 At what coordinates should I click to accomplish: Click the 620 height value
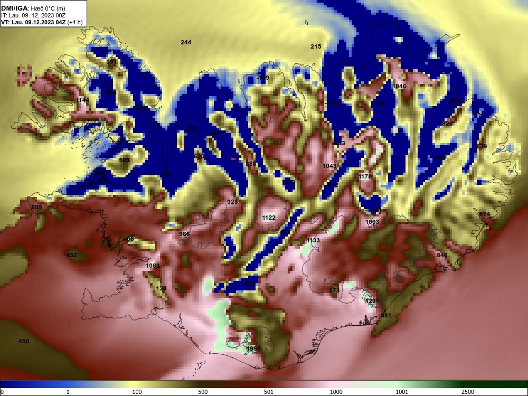coord(199,156)
